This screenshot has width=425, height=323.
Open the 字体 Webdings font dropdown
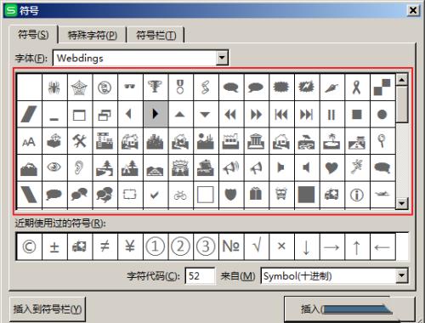[x=222, y=58]
